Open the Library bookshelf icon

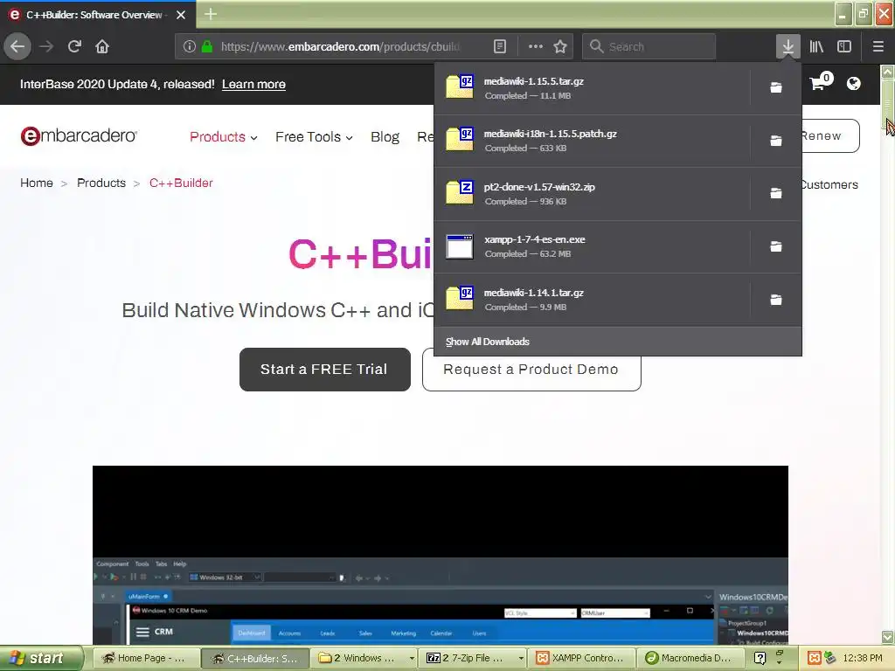pos(816,46)
